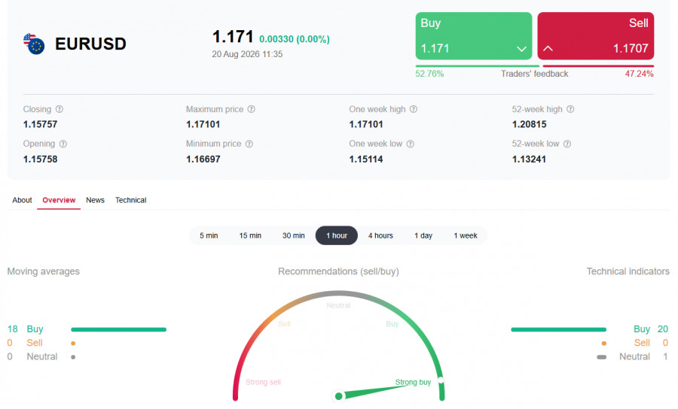Show info for One week high
The height and width of the screenshot is (409, 678).
414,109
